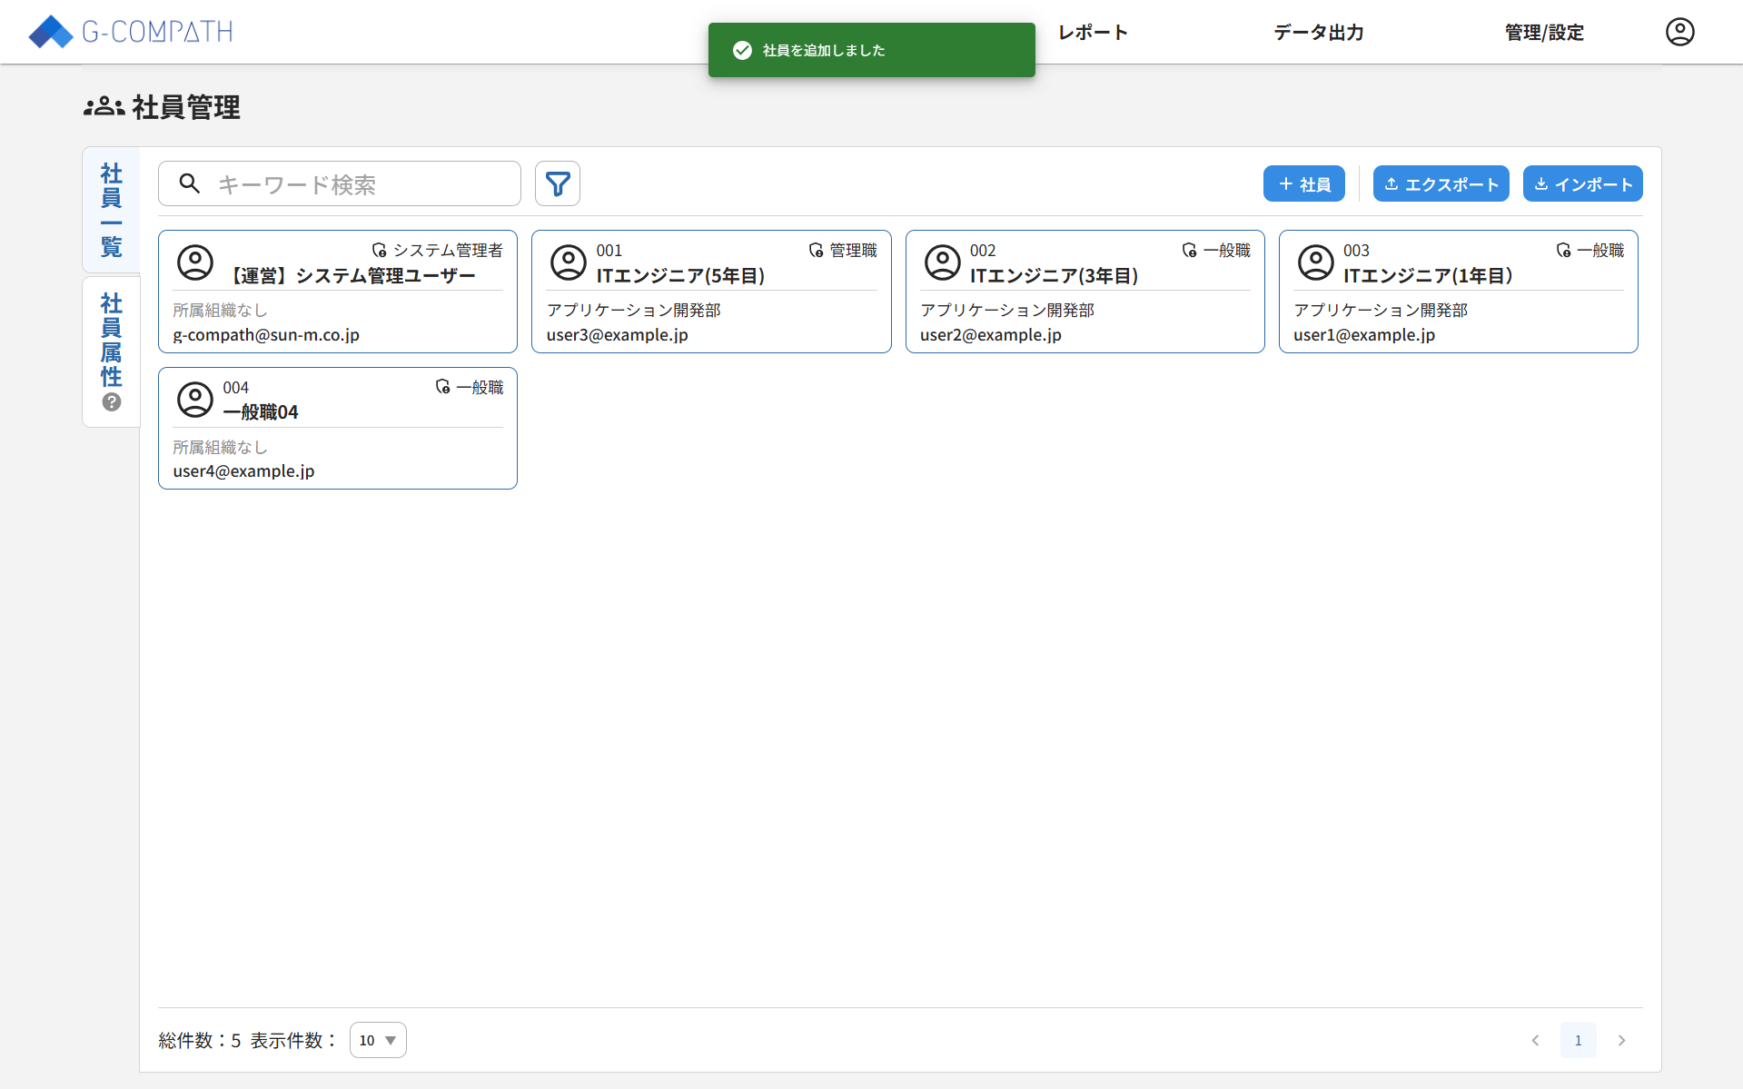The width and height of the screenshot is (1743, 1089).
Task: Click the checkmark icon in the green toast
Action: coord(743,50)
